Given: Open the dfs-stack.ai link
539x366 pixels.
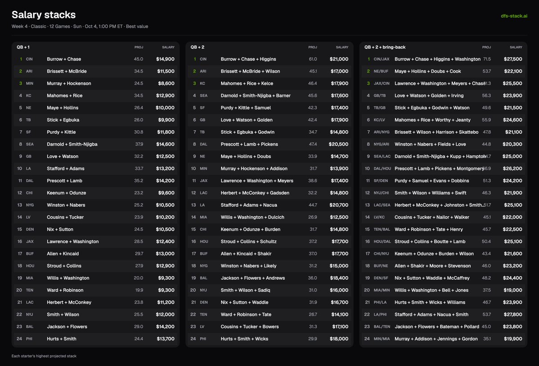Looking at the screenshot, I should (x=514, y=16).
